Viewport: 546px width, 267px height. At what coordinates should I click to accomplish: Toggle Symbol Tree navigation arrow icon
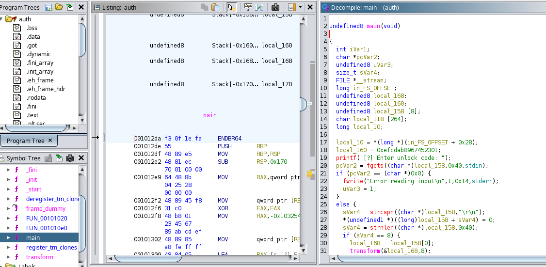[60, 158]
